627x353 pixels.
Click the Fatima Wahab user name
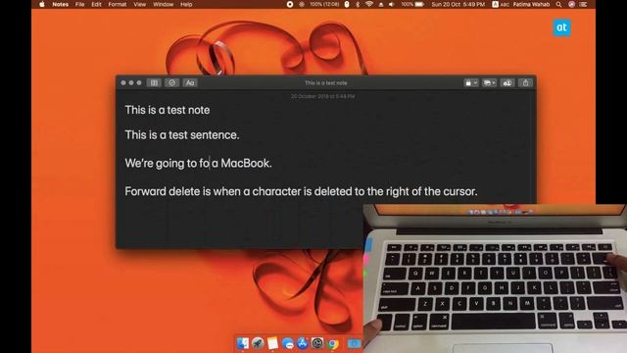tap(531, 4)
